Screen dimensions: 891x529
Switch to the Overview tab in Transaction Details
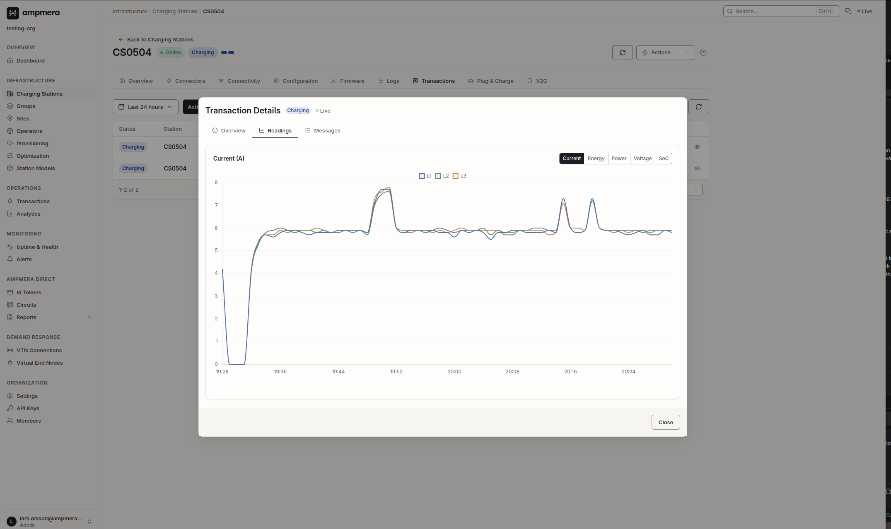tap(229, 130)
